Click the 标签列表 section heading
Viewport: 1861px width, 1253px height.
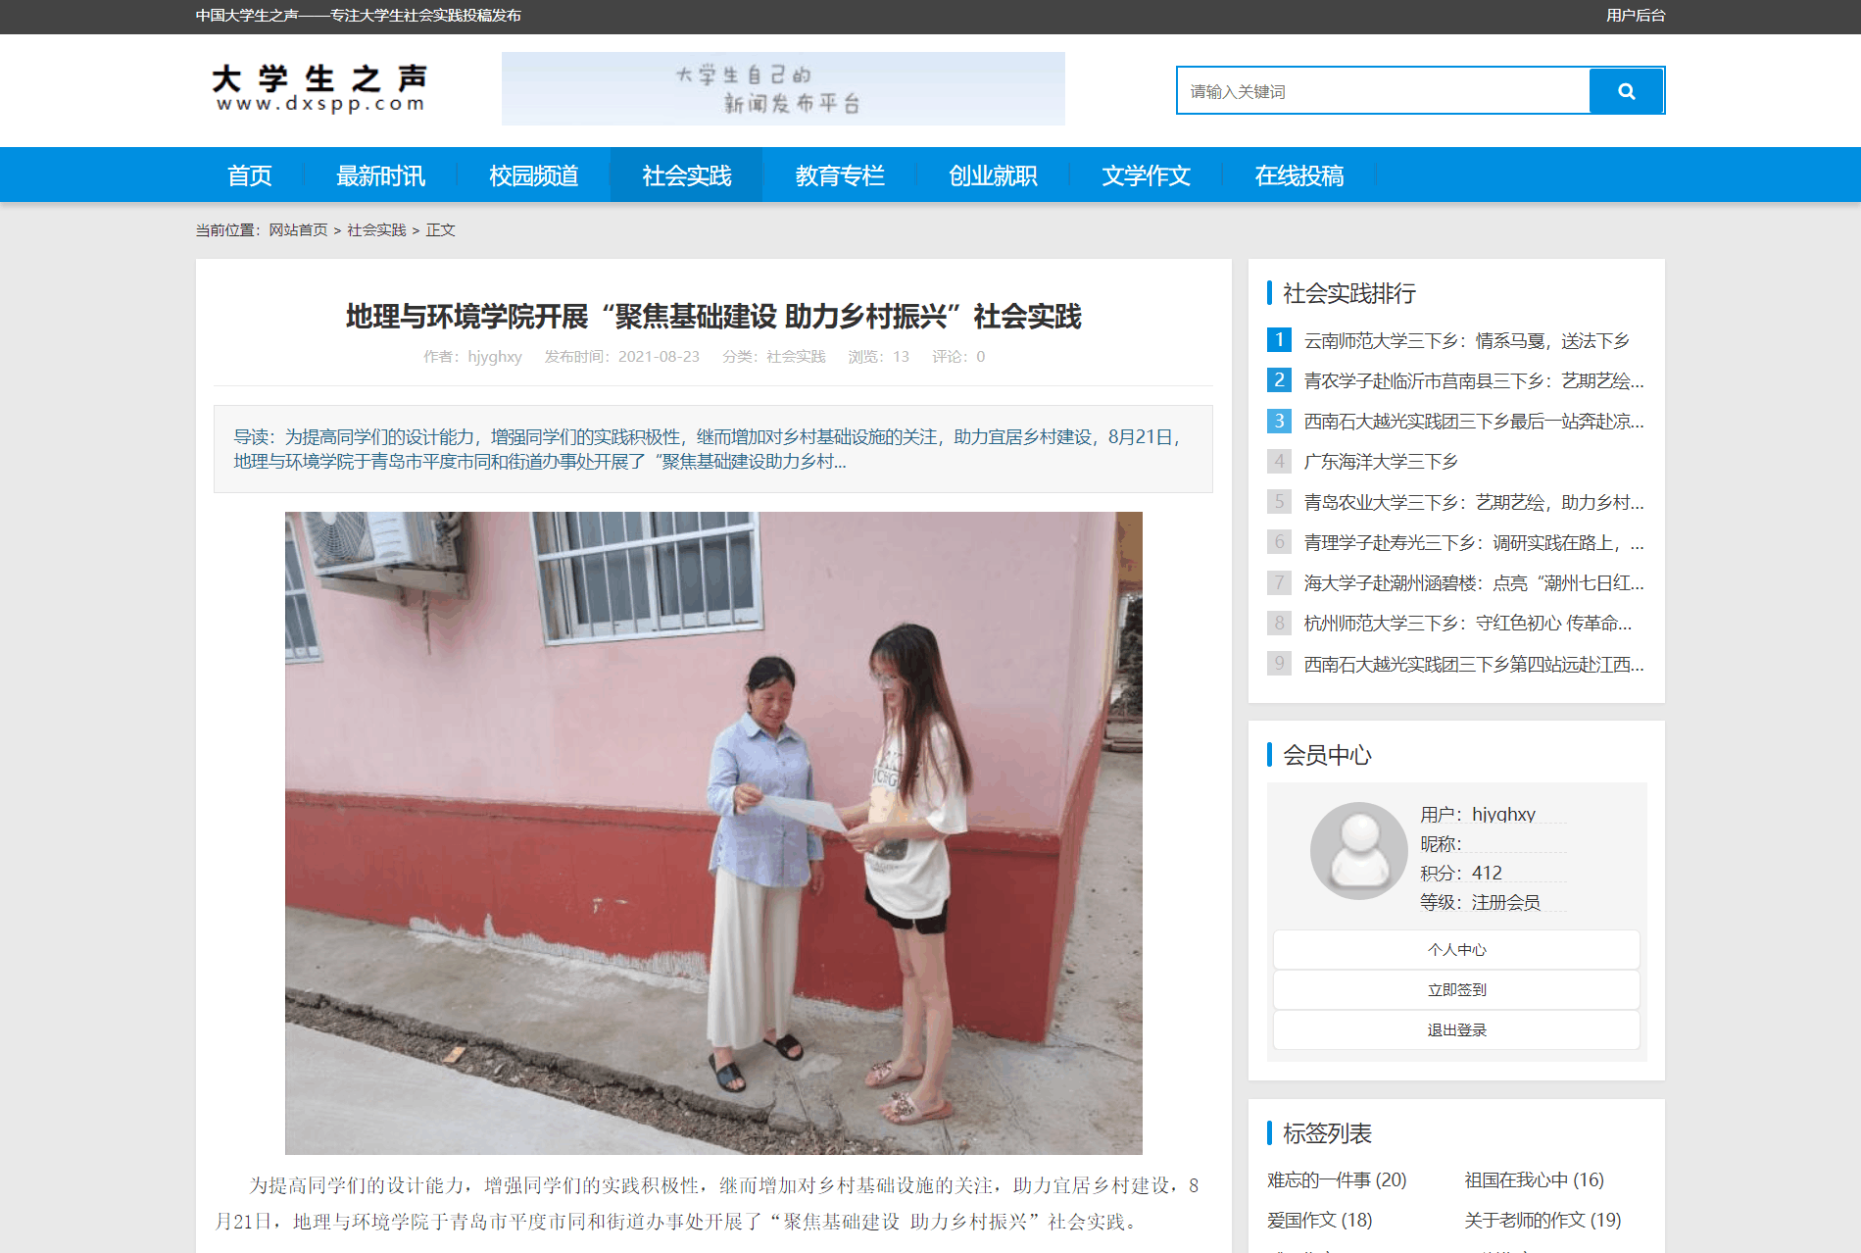click(x=1327, y=1133)
